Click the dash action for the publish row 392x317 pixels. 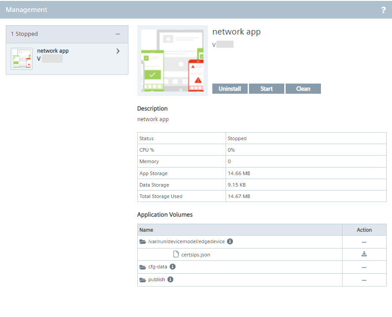coord(364,280)
